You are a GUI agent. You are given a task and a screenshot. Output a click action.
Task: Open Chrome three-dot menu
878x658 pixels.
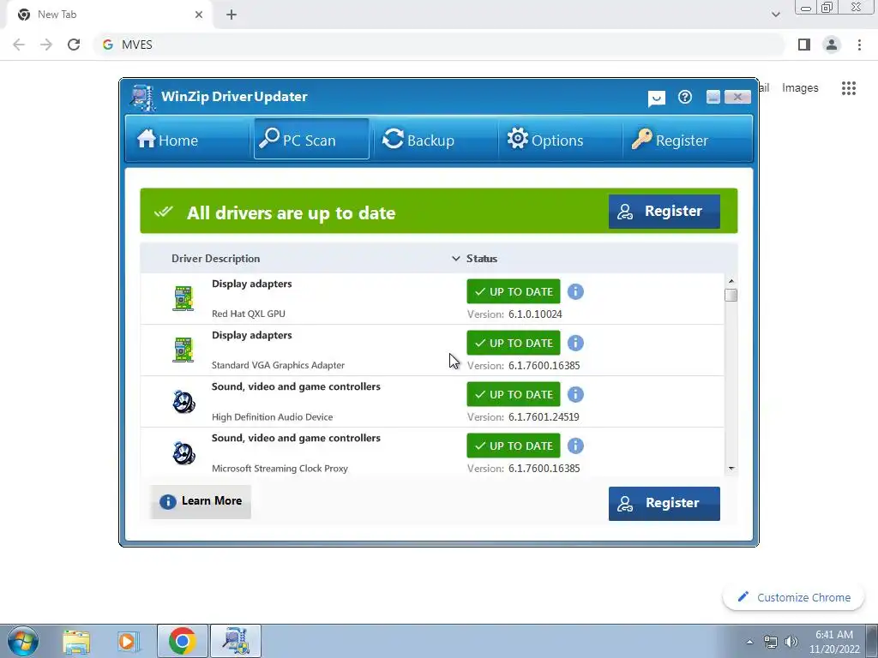859,45
